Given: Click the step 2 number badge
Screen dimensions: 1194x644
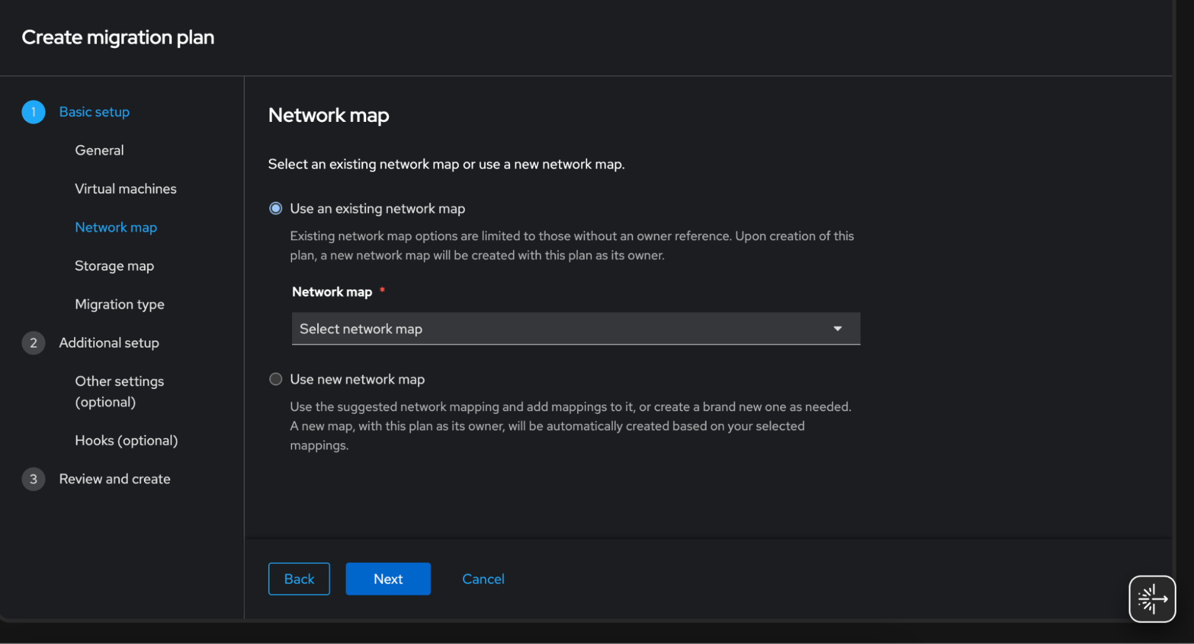Looking at the screenshot, I should click(33, 343).
